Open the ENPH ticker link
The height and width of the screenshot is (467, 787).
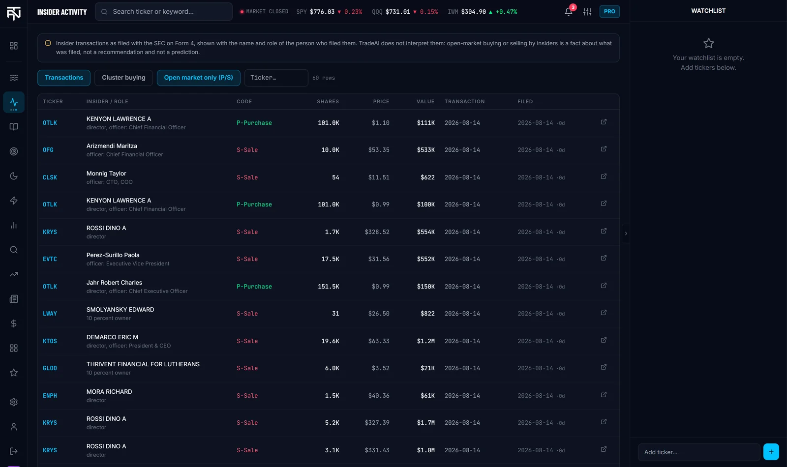(50, 396)
